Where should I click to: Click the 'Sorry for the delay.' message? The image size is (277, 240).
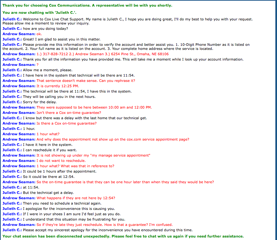click(29, 102)
